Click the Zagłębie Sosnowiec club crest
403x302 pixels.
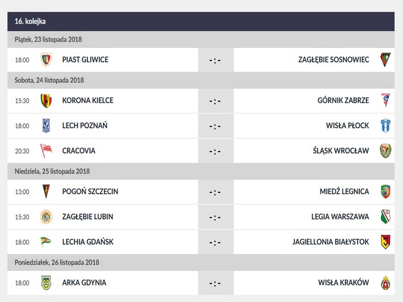tap(385, 59)
